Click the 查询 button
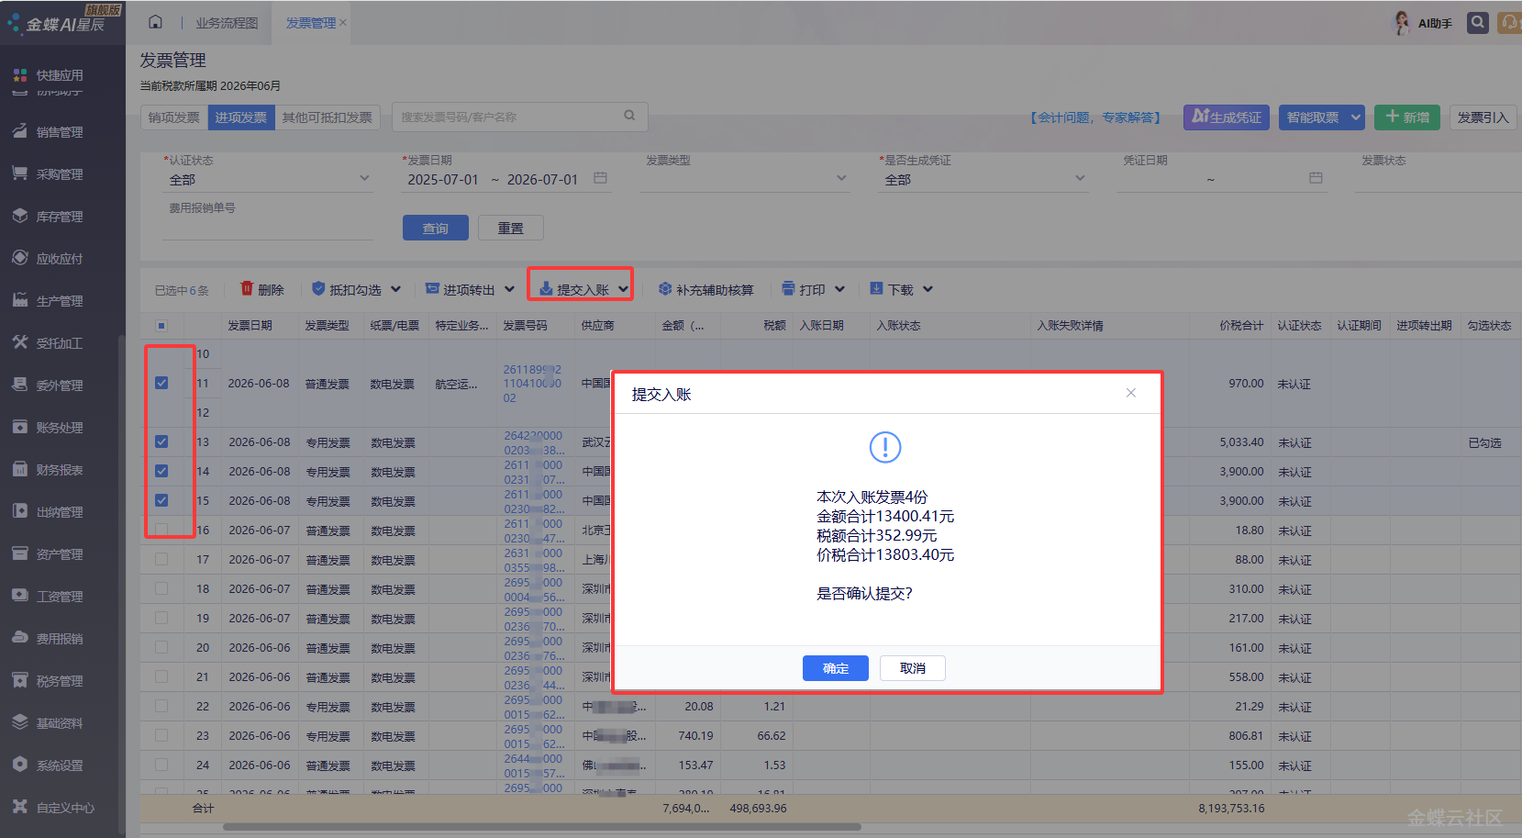This screenshot has height=838, width=1522. pos(436,228)
